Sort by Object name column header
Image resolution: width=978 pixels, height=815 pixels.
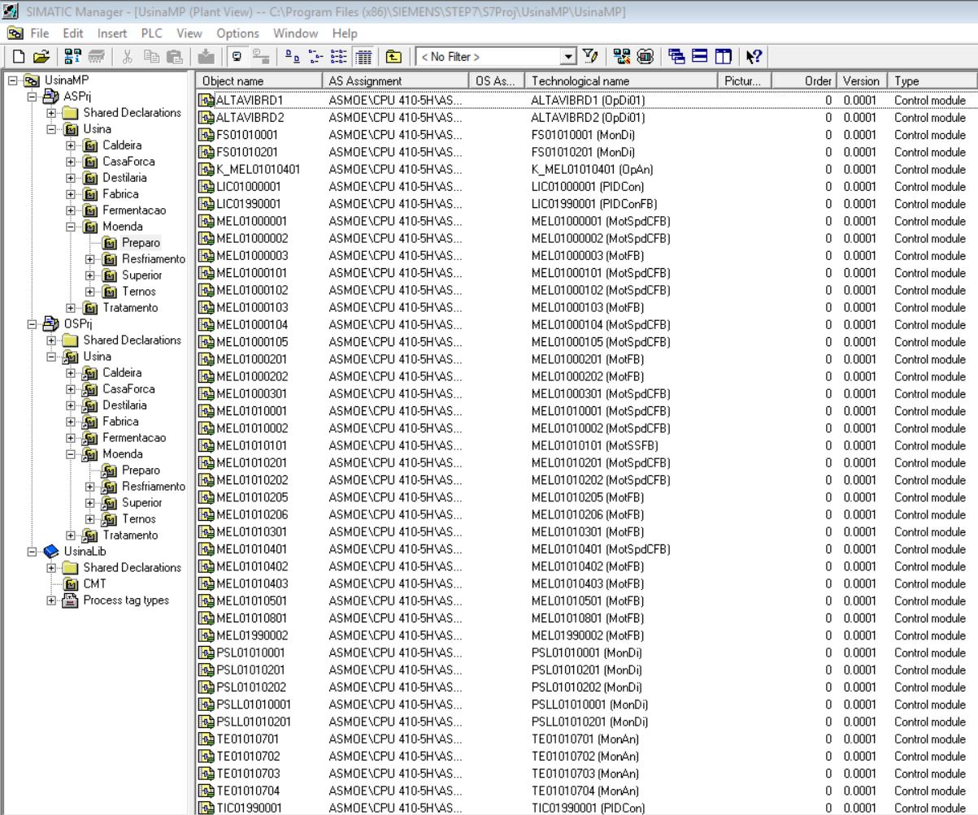point(259,81)
